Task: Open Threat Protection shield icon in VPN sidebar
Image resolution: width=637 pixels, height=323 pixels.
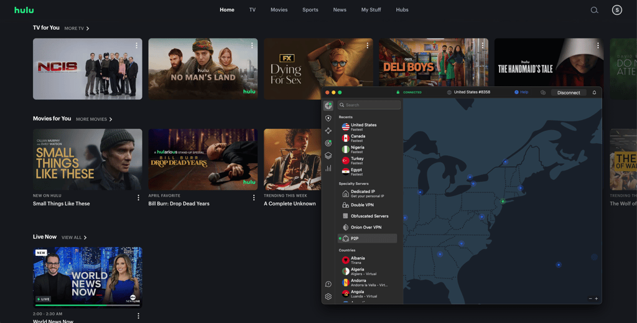Action: coord(328,118)
